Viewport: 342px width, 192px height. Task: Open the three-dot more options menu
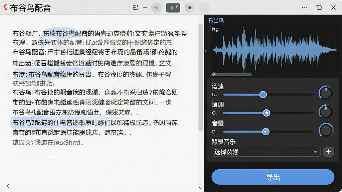pos(305,8)
